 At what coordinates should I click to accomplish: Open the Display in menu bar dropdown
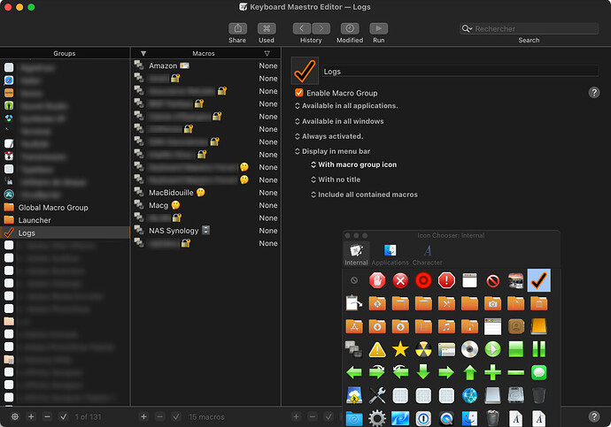[x=332, y=151]
